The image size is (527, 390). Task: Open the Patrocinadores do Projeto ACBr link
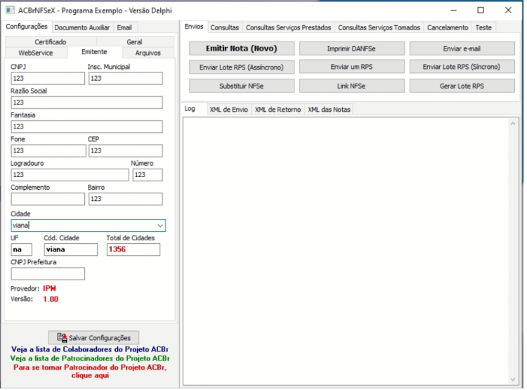[x=90, y=358]
